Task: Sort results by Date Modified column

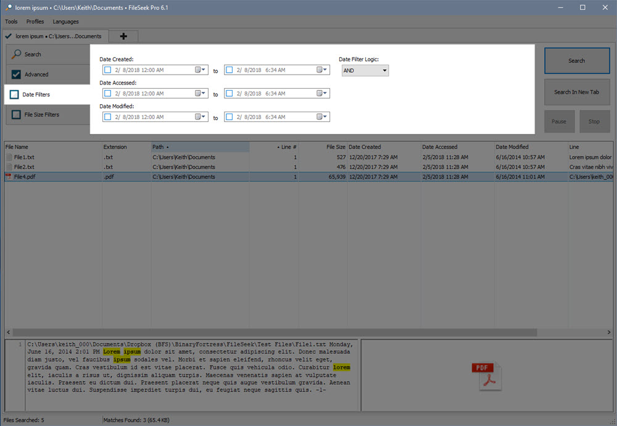Action: [x=531, y=147]
